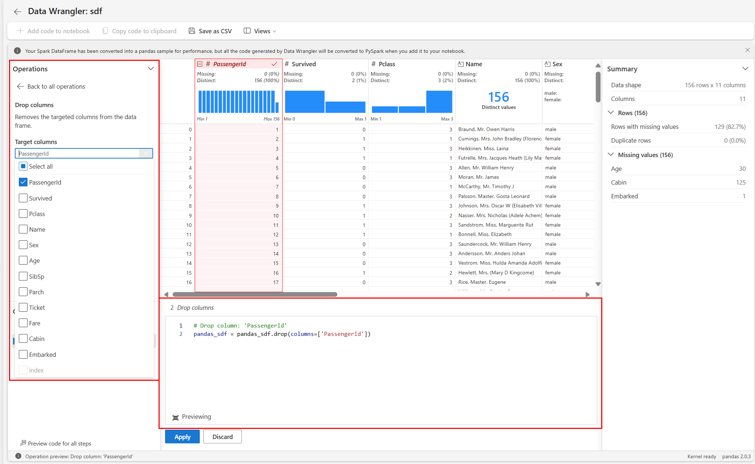Image resolution: width=755 pixels, height=464 pixels.
Task: Open the Target columns dropdown arrow
Action: point(146,153)
